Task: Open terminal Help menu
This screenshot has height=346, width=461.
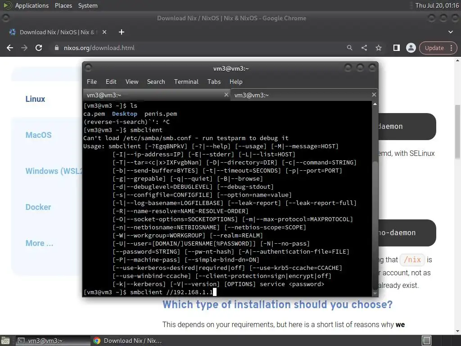Action: tap(236, 82)
